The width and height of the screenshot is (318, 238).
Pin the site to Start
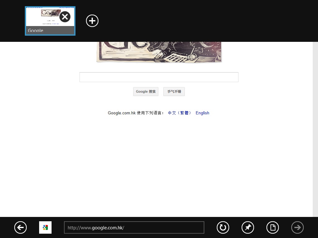tap(248, 227)
